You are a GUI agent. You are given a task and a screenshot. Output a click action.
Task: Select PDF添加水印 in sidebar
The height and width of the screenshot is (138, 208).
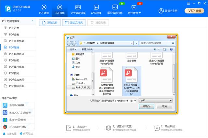18,79
